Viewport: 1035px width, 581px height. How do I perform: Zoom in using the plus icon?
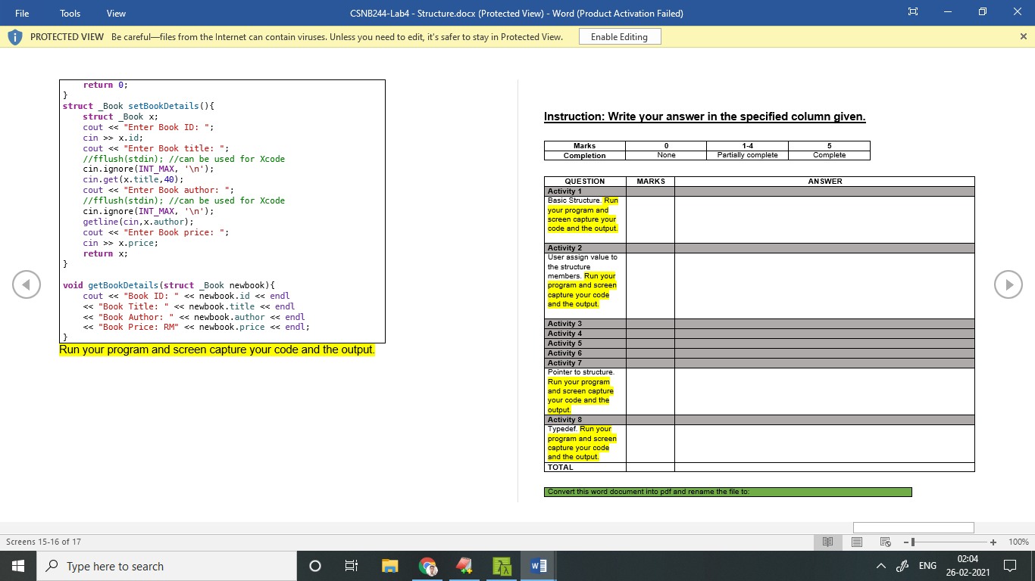(993, 542)
